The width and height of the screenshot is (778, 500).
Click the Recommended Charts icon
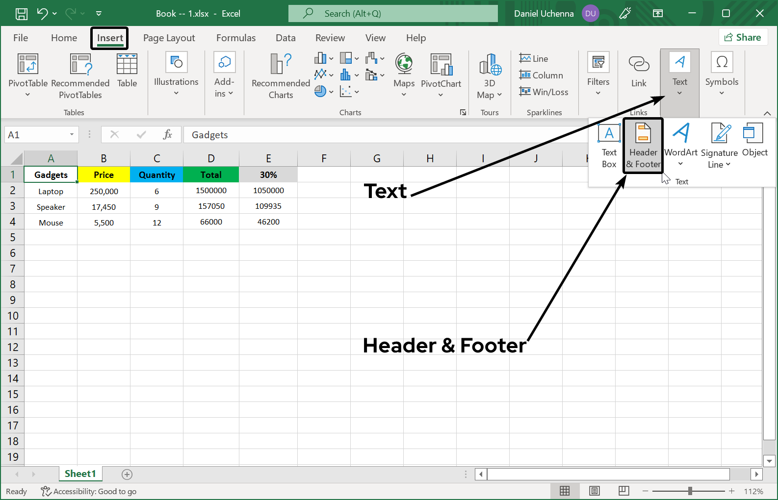(281, 64)
